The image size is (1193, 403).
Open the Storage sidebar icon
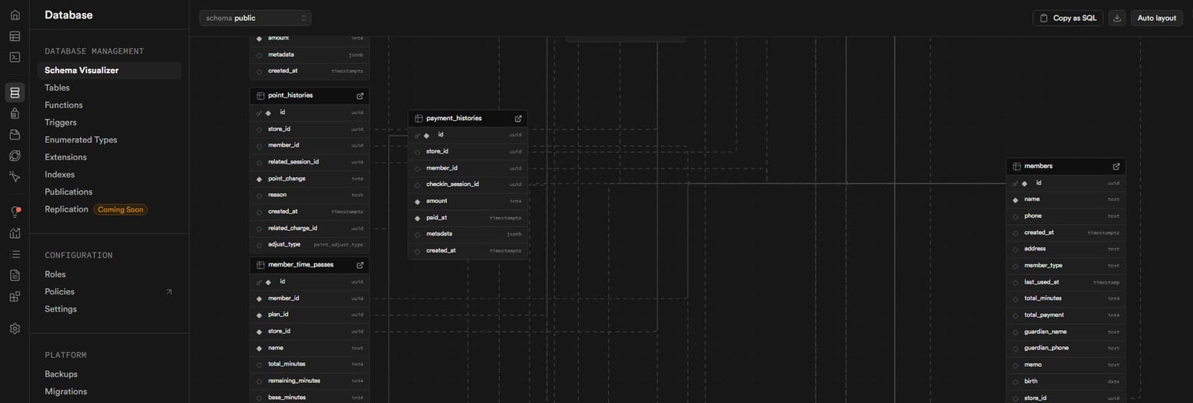pos(15,135)
